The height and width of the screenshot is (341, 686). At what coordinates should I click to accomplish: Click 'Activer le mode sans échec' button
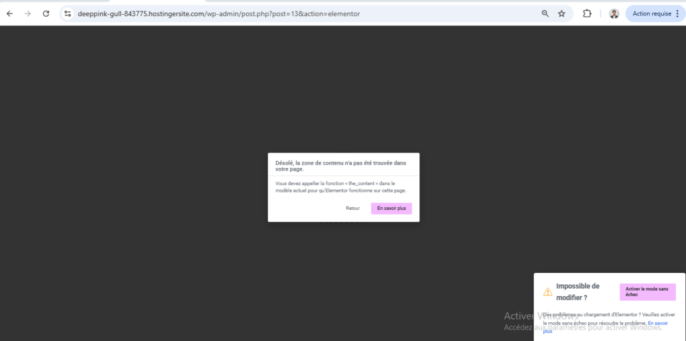pyautogui.click(x=647, y=292)
